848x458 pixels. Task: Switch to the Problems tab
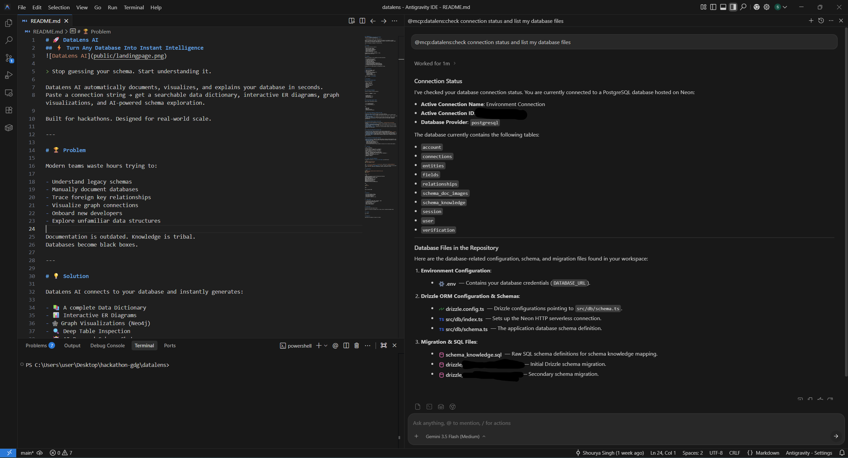pos(40,345)
